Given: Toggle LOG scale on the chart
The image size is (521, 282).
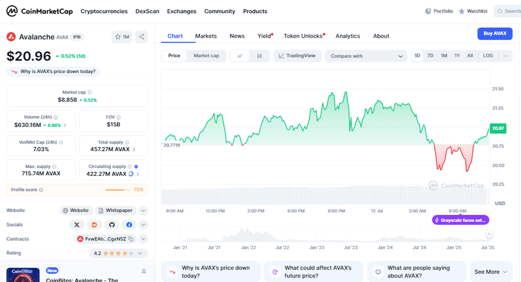Looking at the screenshot, I should click(x=488, y=56).
